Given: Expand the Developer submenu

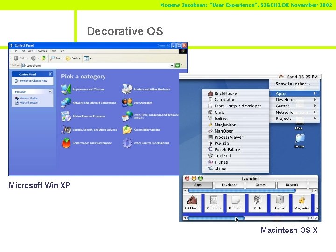Looking at the screenshot, I should click(294, 100).
